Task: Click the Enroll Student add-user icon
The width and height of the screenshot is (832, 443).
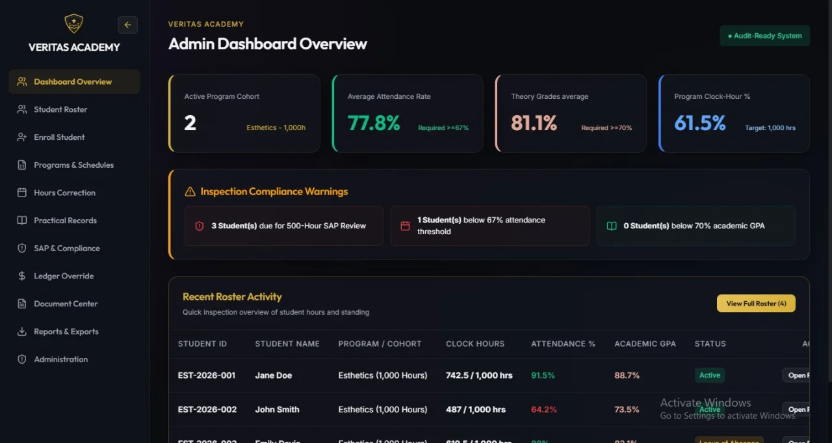Action: coord(22,137)
